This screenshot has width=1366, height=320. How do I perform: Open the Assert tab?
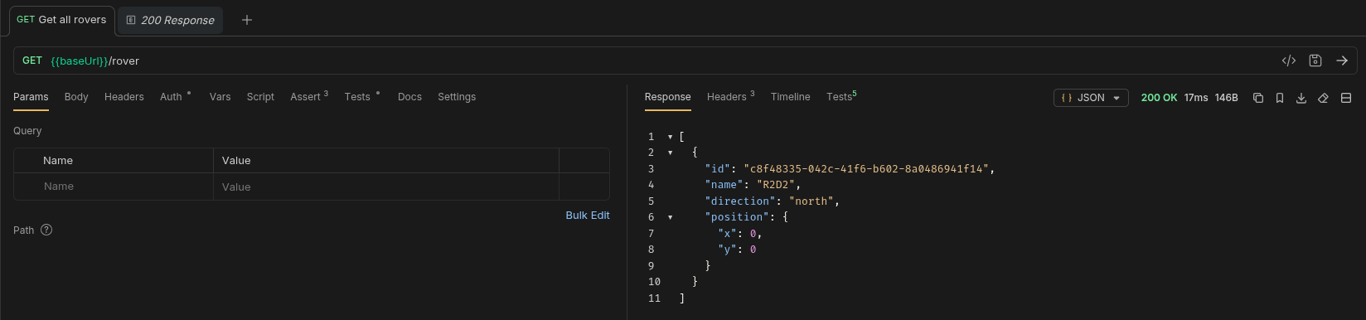pyautogui.click(x=305, y=97)
